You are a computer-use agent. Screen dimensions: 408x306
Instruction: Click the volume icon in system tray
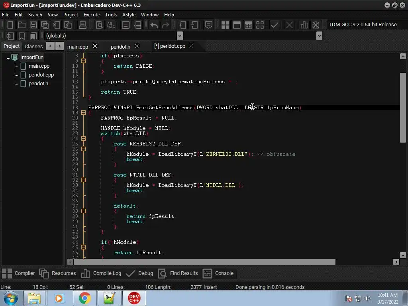pyautogui.click(x=368, y=298)
